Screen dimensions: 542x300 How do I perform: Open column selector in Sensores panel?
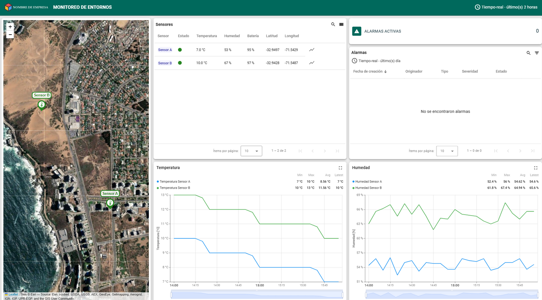(x=341, y=25)
